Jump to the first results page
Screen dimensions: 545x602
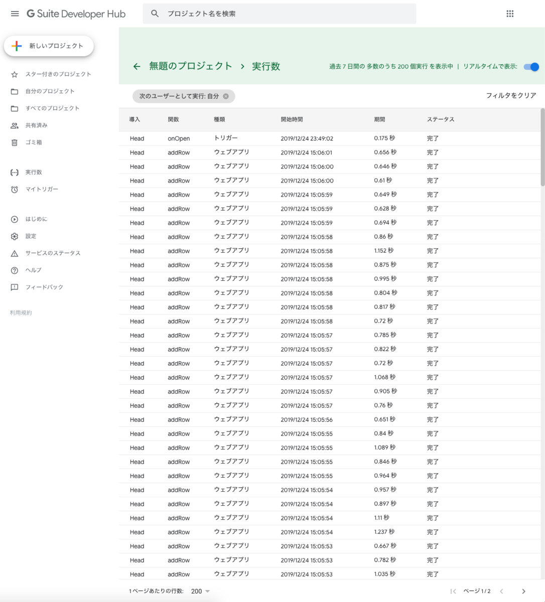[x=453, y=591]
